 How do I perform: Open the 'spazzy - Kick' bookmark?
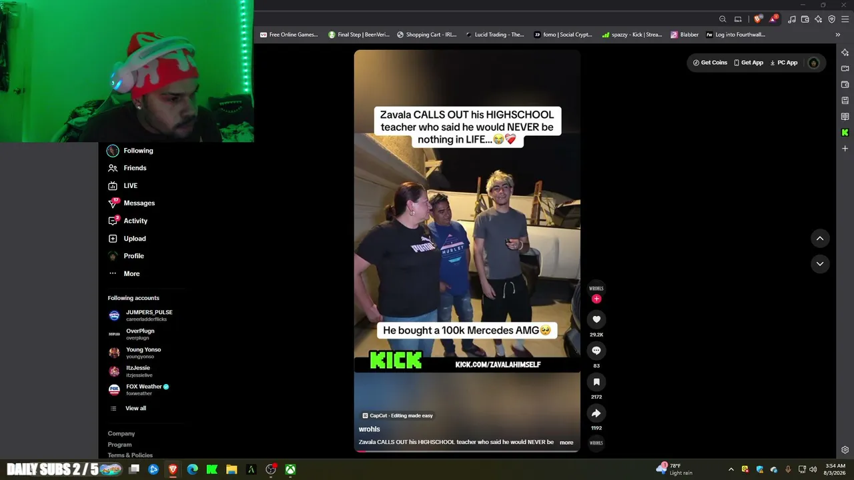(632, 35)
